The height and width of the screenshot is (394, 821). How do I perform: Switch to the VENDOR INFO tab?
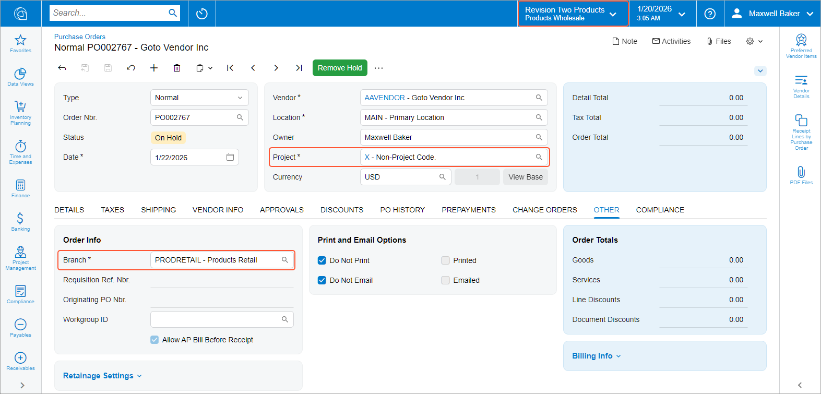[x=218, y=210]
